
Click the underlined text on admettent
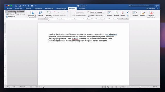coord(111,34)
